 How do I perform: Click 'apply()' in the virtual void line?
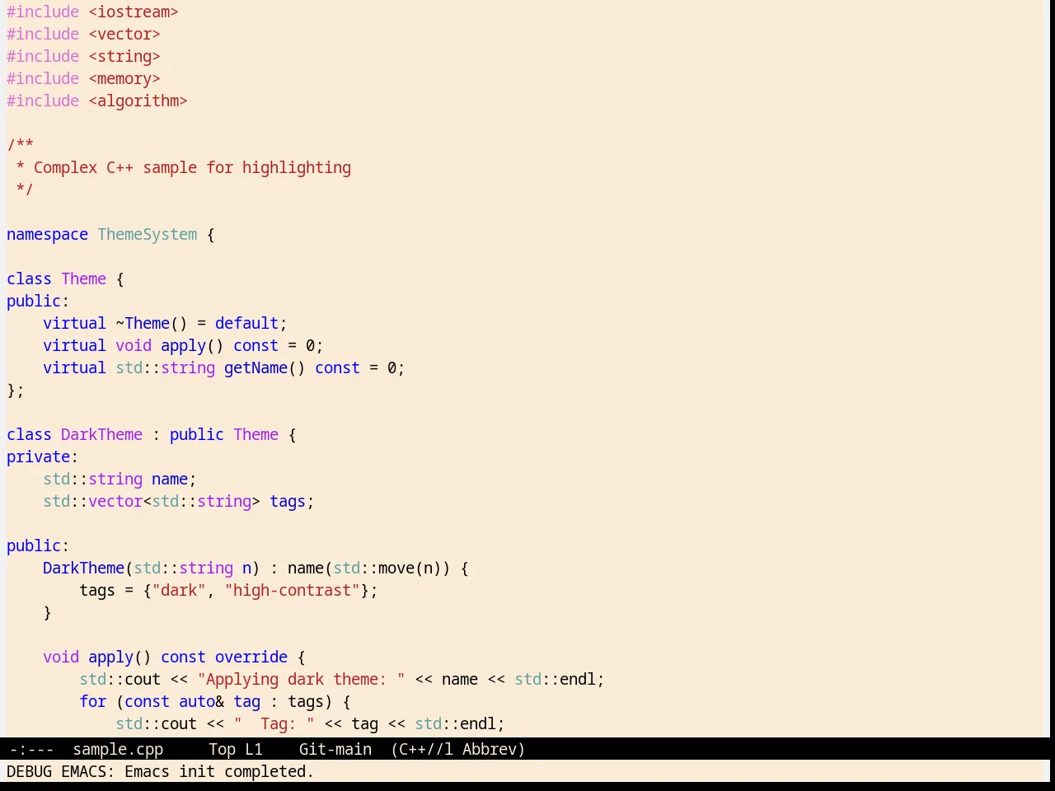[192, 345]
